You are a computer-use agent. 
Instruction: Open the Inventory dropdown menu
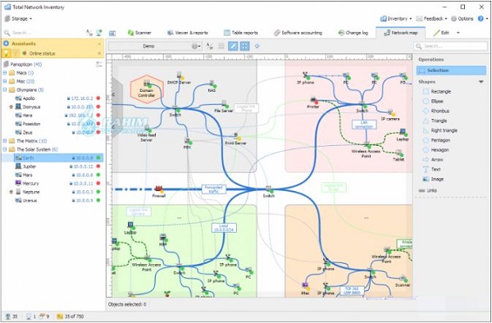tap(396, 19)
